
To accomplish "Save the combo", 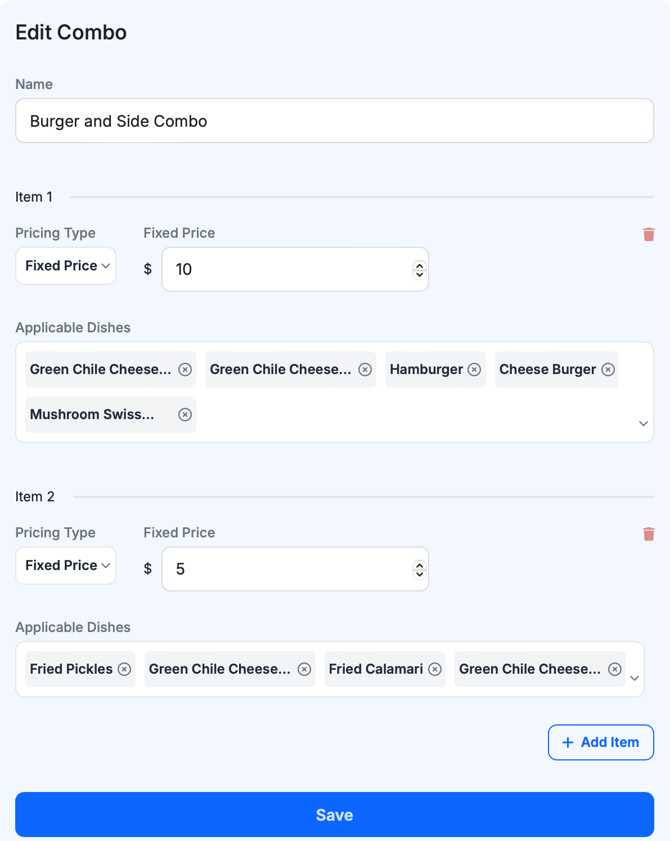I will click(x=335, y=815).
